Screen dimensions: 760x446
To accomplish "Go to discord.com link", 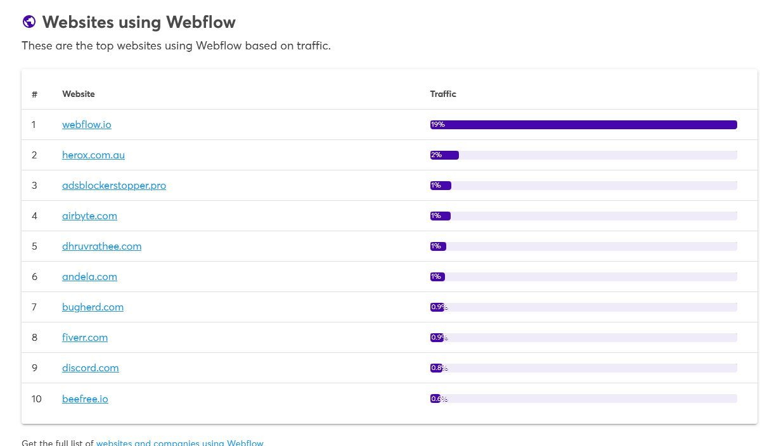I will [90, 368].
